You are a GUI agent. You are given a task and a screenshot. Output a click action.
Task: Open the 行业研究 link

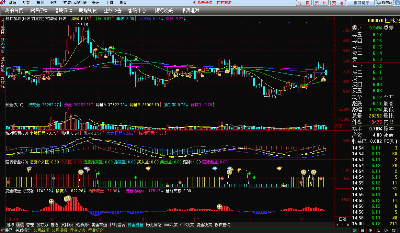click(96, 230)
